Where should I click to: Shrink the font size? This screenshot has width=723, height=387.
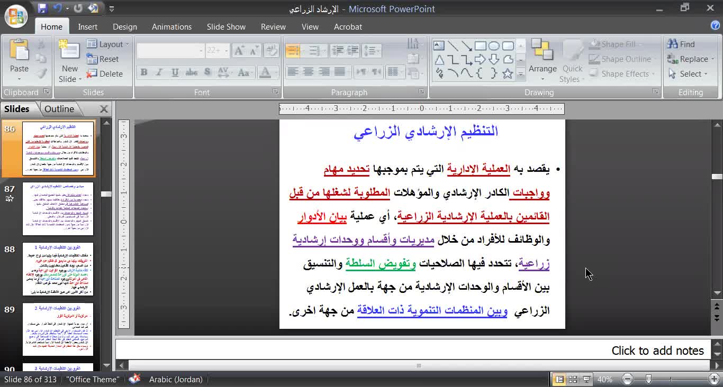254,51
